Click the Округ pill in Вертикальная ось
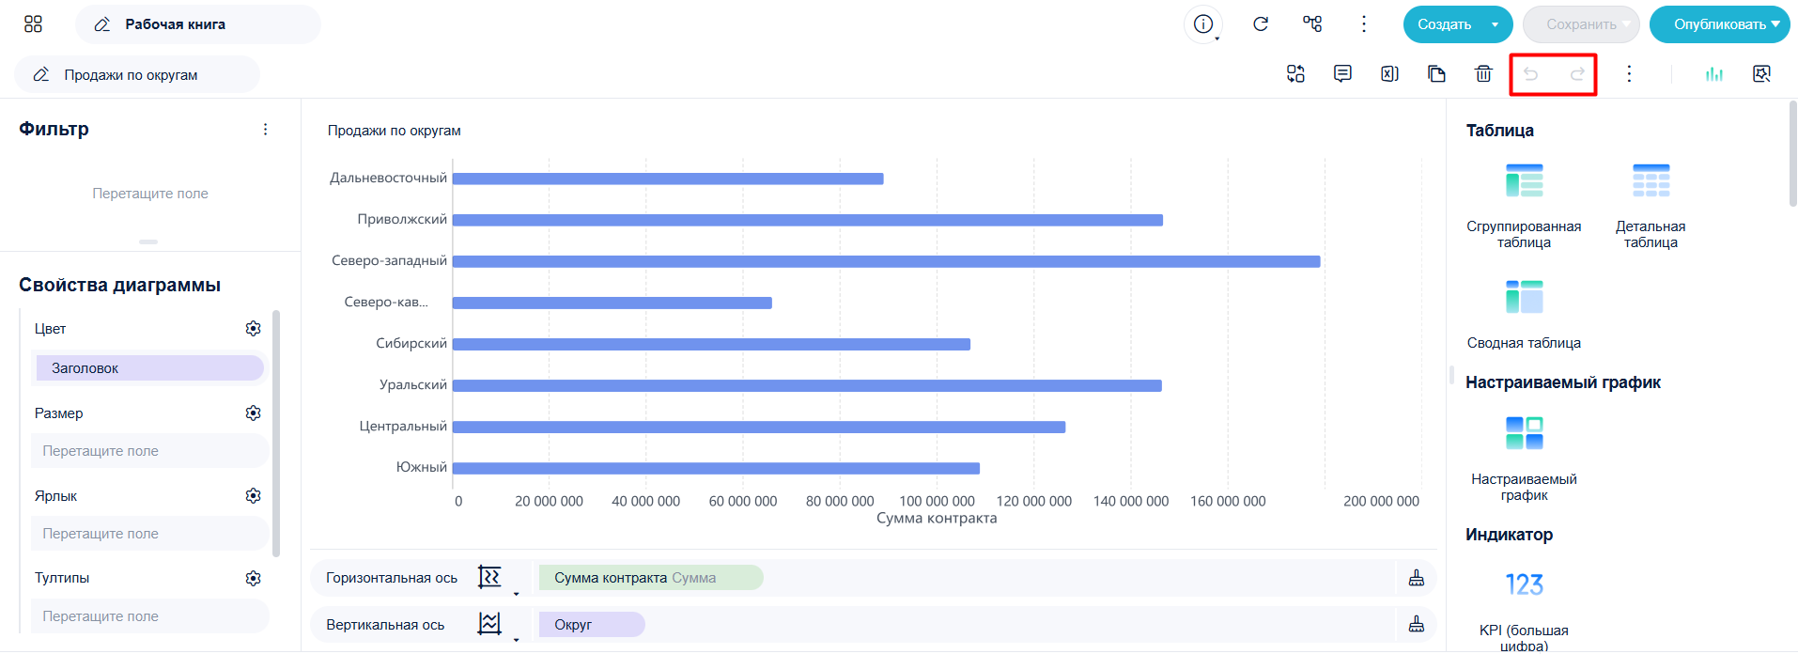The width and height of the screenshot is (1798, 654). point(592,625)
